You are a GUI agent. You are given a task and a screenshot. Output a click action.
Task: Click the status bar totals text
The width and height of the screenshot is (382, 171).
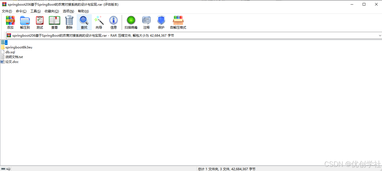point(227,169)
